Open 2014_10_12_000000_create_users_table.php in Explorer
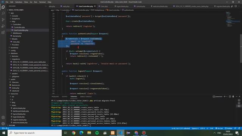Image resolution: width=242 pixels, height=136 pixels. [x=29, y=62]
